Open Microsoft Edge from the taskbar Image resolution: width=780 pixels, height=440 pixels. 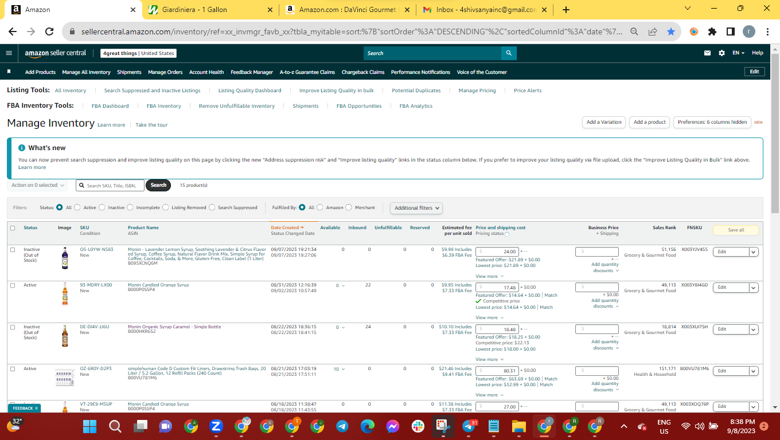pyautogui.click(x=368, y=426)
